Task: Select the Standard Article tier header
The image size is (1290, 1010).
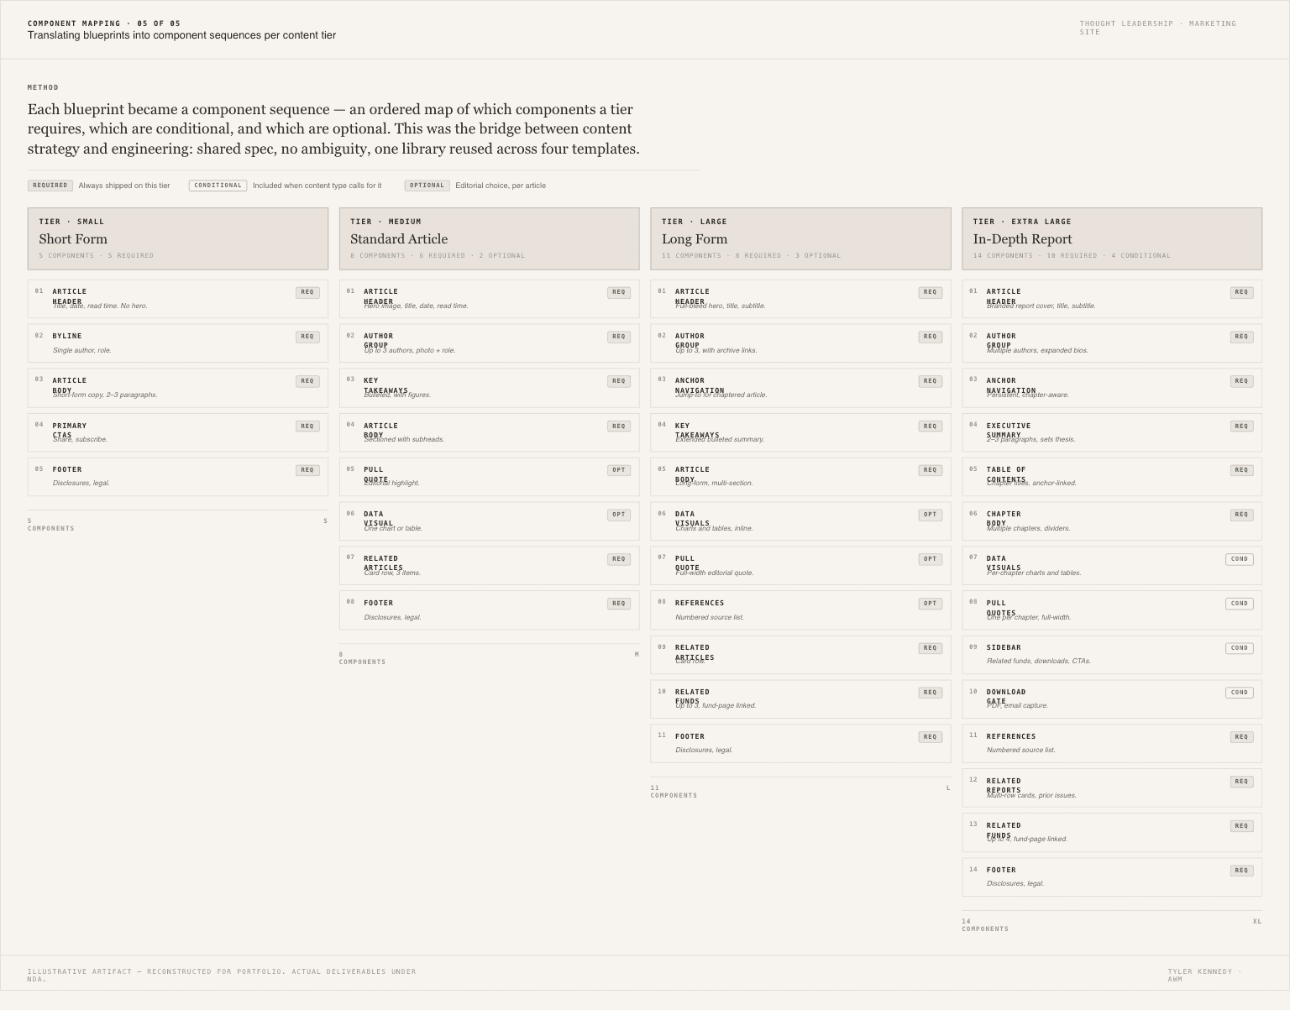Action: click(489, 238)
